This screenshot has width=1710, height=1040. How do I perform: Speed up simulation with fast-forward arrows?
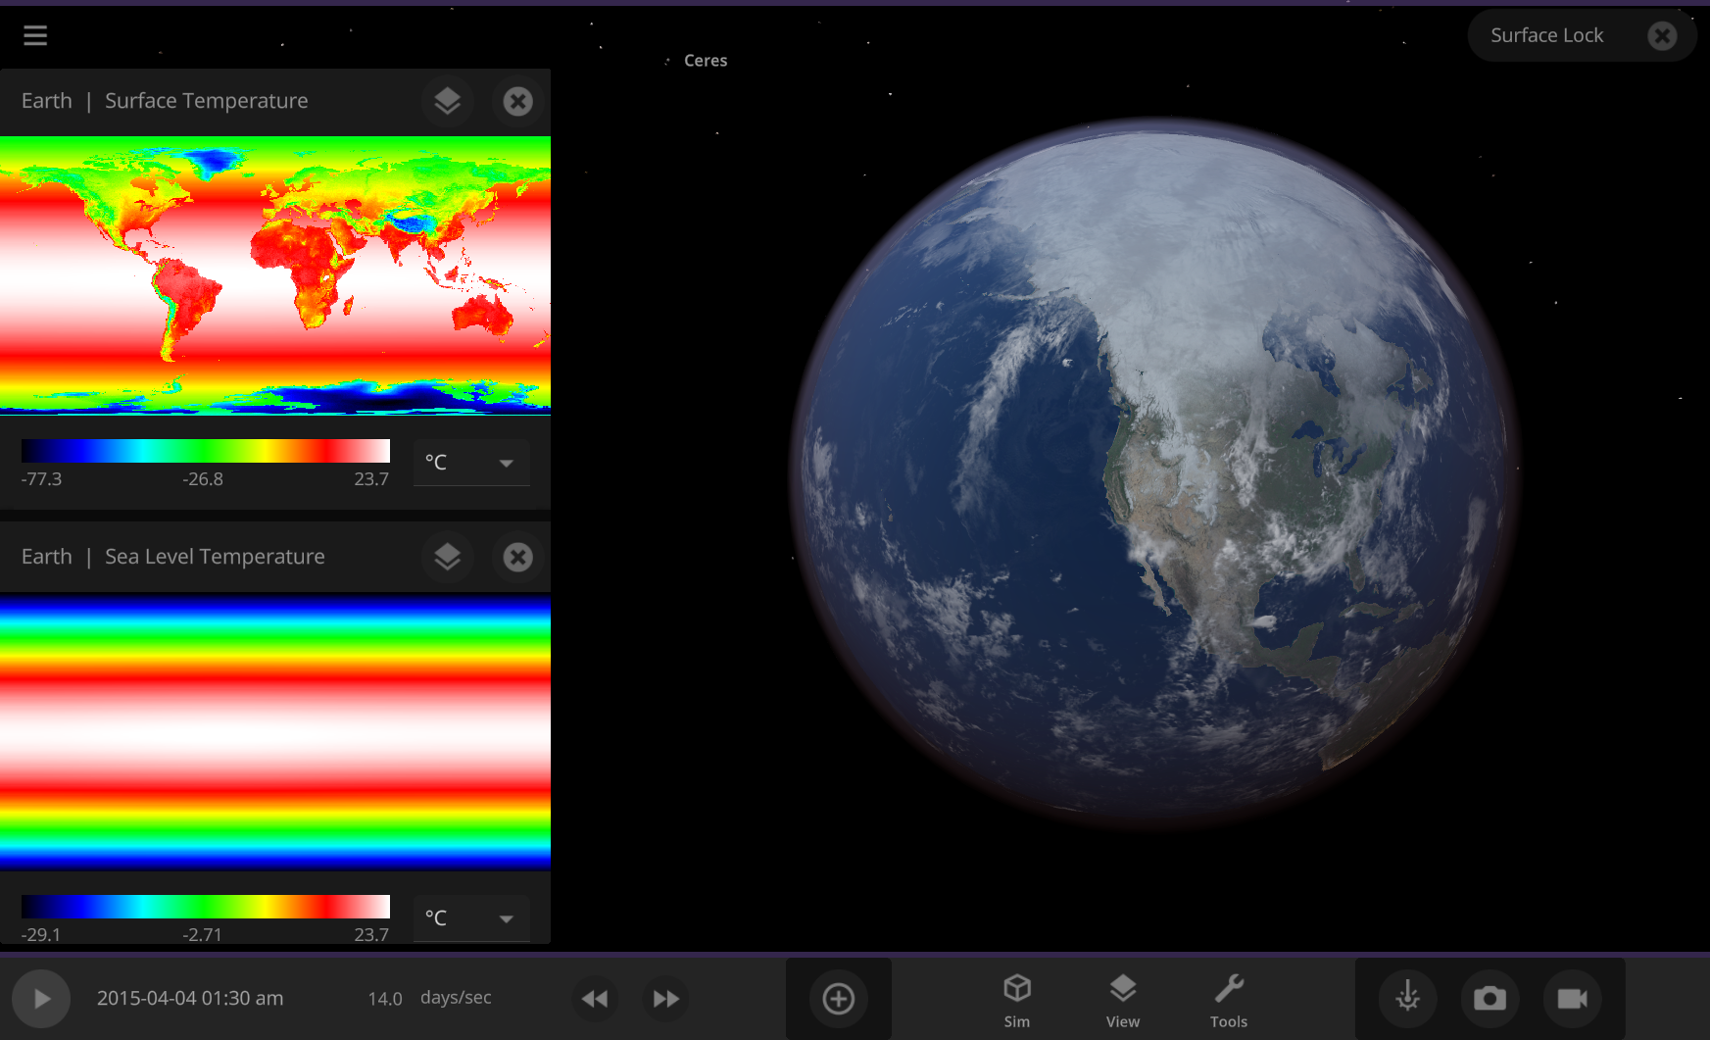coord(665,999)
